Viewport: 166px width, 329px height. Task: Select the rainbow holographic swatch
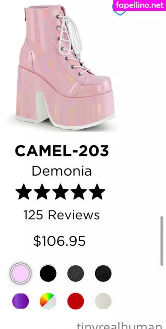[48, 301]
